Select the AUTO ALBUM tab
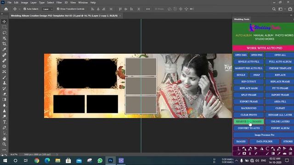This screenshot has width=294, height=165. click(x=243, y=35)
